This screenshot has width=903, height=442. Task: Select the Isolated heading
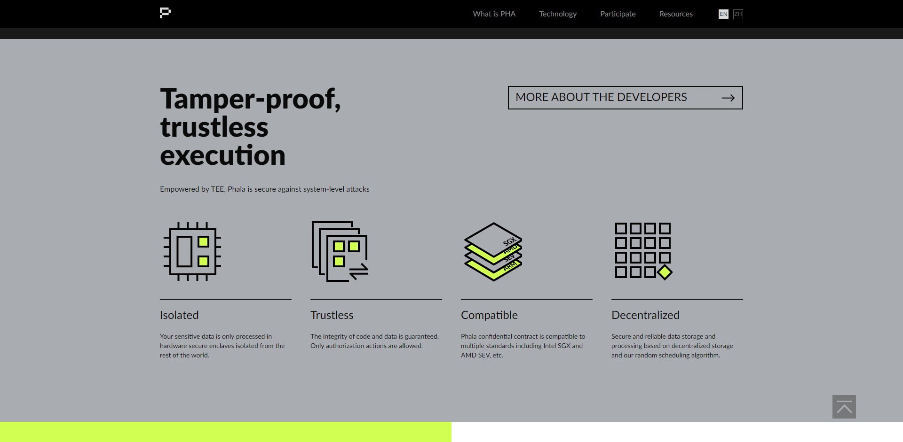pos(179,315)
